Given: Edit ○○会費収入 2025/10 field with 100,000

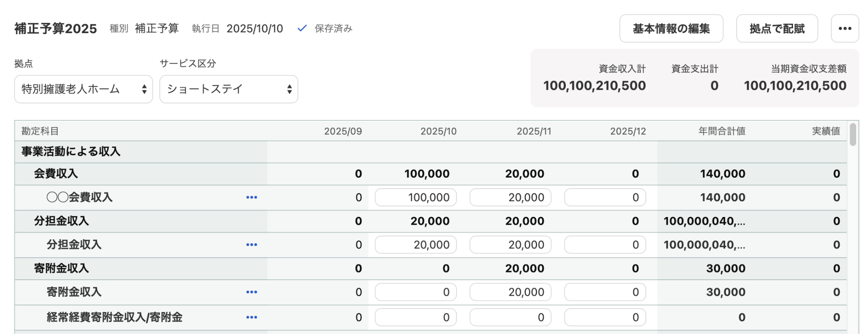Looking at the screenshot, I should [416, 198].
